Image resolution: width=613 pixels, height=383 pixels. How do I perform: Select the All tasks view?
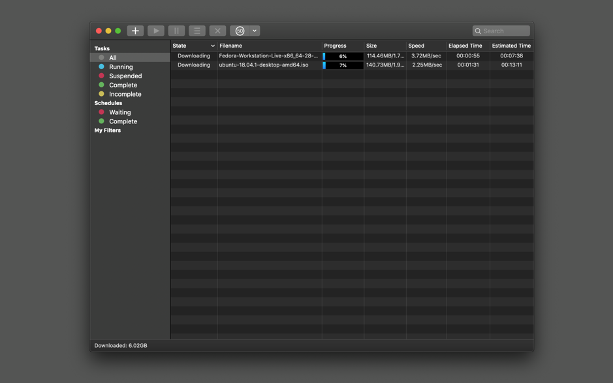pyautogui.click(x=112, y=57)
